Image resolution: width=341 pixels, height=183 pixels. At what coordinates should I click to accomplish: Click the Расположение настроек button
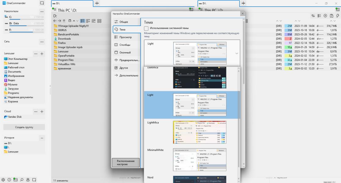(x=126, y=163)
